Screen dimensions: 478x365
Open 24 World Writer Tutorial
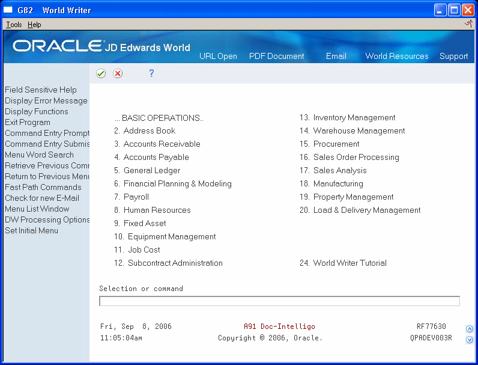pyautogui.click(x=343, y=263)
